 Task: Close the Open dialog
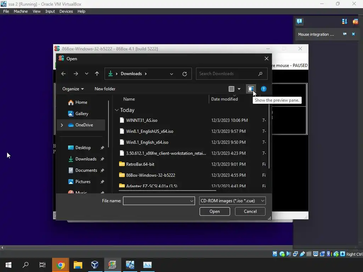pos(267,58)
